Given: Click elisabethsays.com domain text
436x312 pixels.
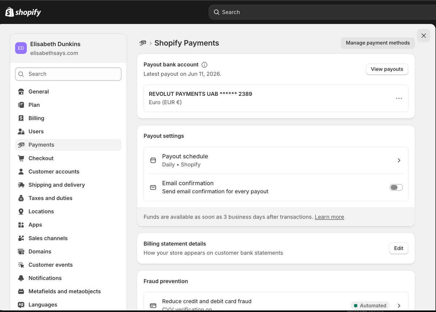Looking at the screenshot, I should (54, 53).
